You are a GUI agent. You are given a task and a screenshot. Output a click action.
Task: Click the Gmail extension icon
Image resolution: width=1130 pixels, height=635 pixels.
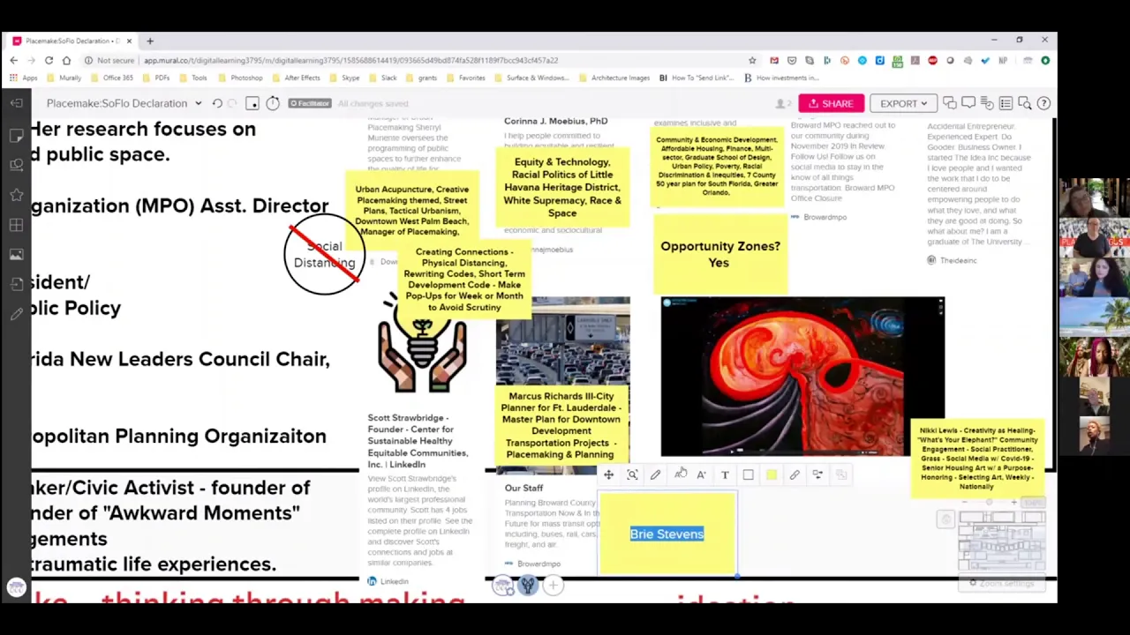(x=774, y=60)
